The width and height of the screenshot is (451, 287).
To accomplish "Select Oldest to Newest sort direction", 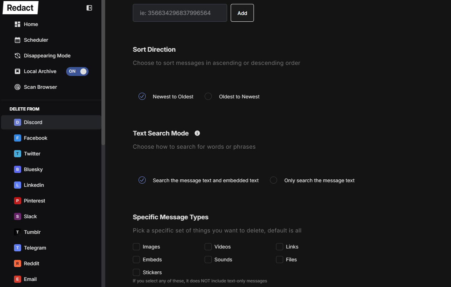I will (x=208, y=96).
